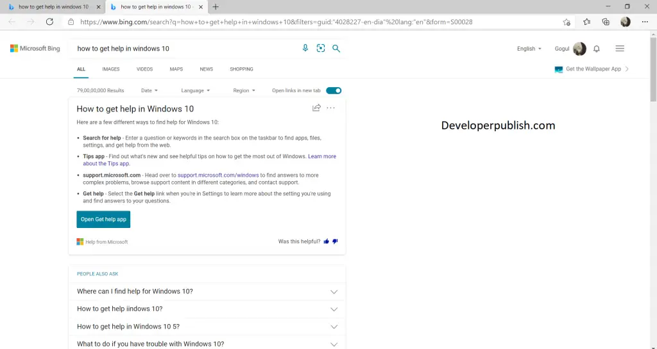Go to Microsoft Bing home logo
Viewport: 657px width, 349px height.
(35, 49)
